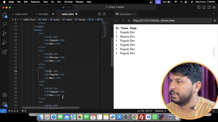Screen dimensions: 218x122
Task: Open the File menu
Action: [x=19, y=2]
